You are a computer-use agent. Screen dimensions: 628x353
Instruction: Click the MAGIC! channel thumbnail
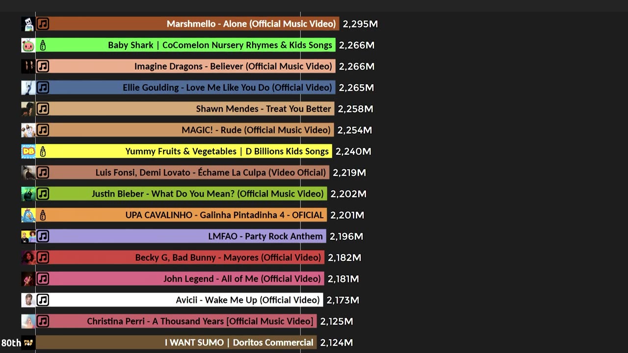(x=28, y=130)
